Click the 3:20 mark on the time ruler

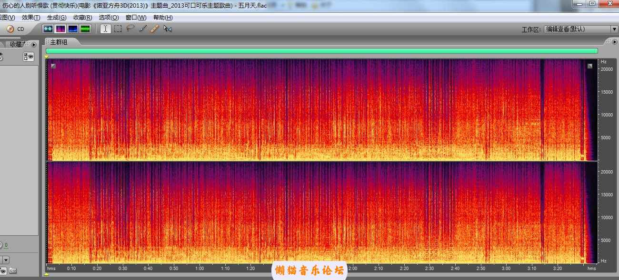[x=558, y=269]
